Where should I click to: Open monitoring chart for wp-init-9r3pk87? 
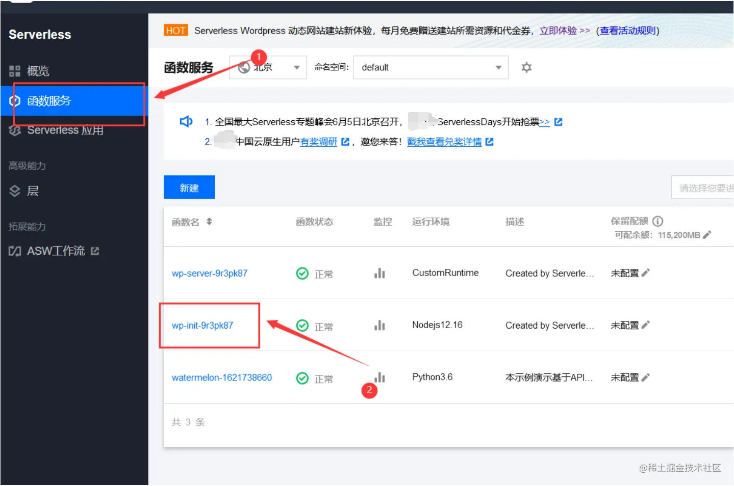pyautogui.click(x=379, y=325)
